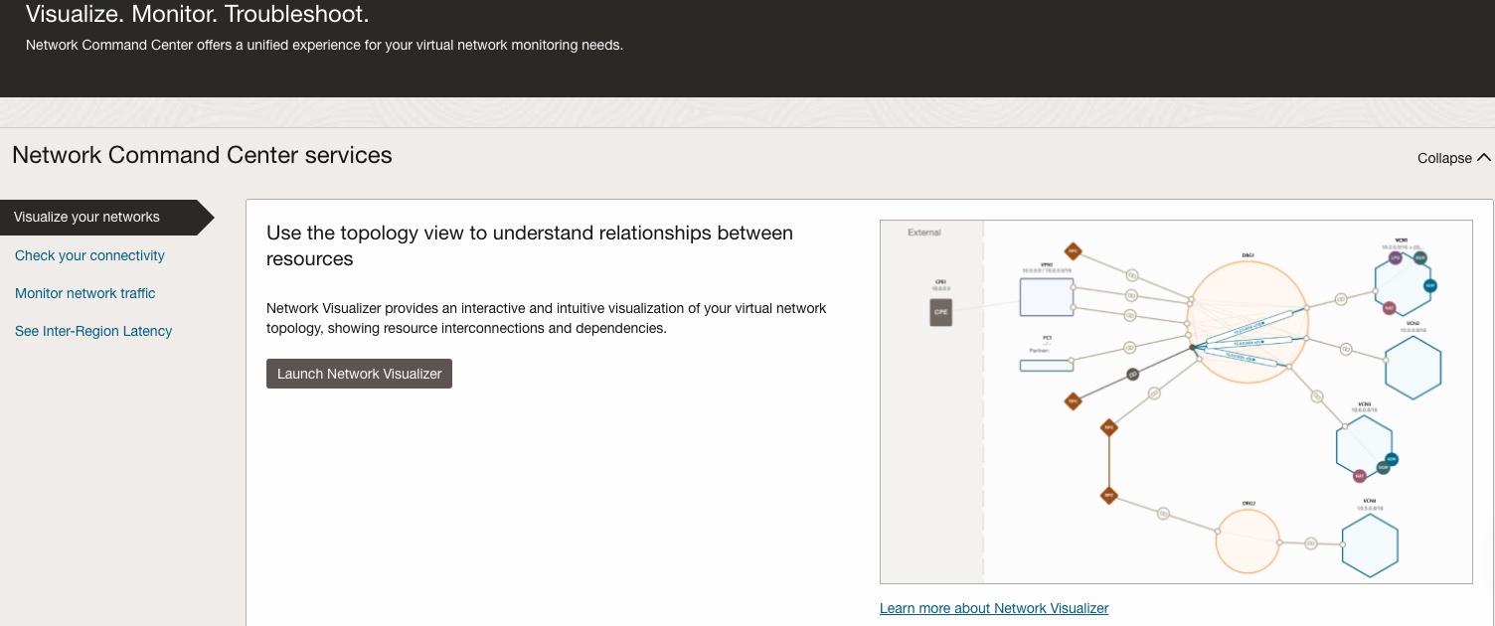The width and height of the screenshot is (1495, 626).
Task: Open the Check your connectivity tab
Action: pyautogui.click(x=89, y=255)
